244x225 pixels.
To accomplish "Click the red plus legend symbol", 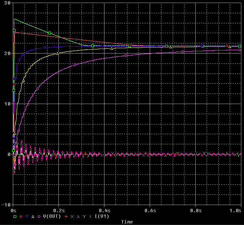I will [66, 216].
